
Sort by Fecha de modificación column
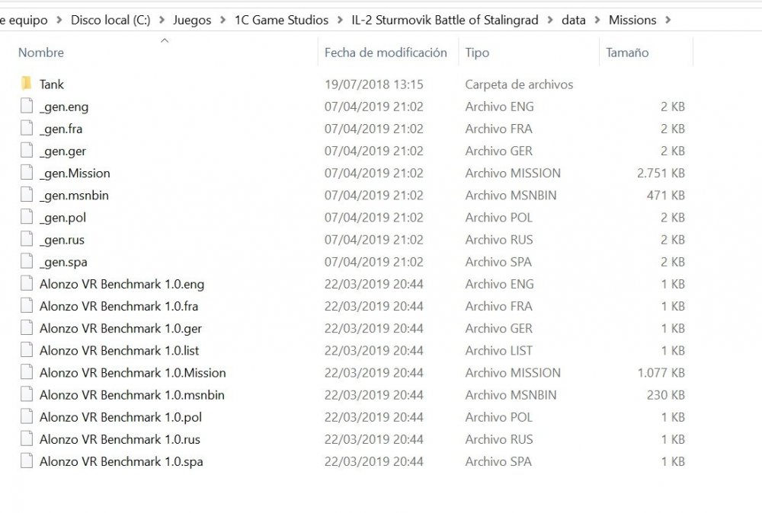(386, 53)
